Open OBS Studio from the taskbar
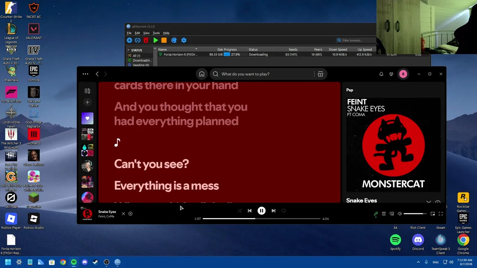 coord(106,262)
